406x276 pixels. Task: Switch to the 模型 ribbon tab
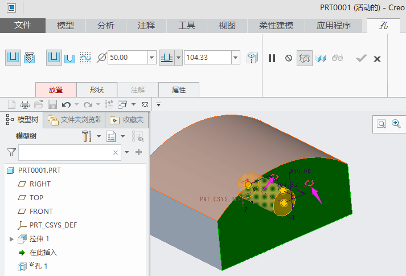pyautogui.click(x=65, y=26)
